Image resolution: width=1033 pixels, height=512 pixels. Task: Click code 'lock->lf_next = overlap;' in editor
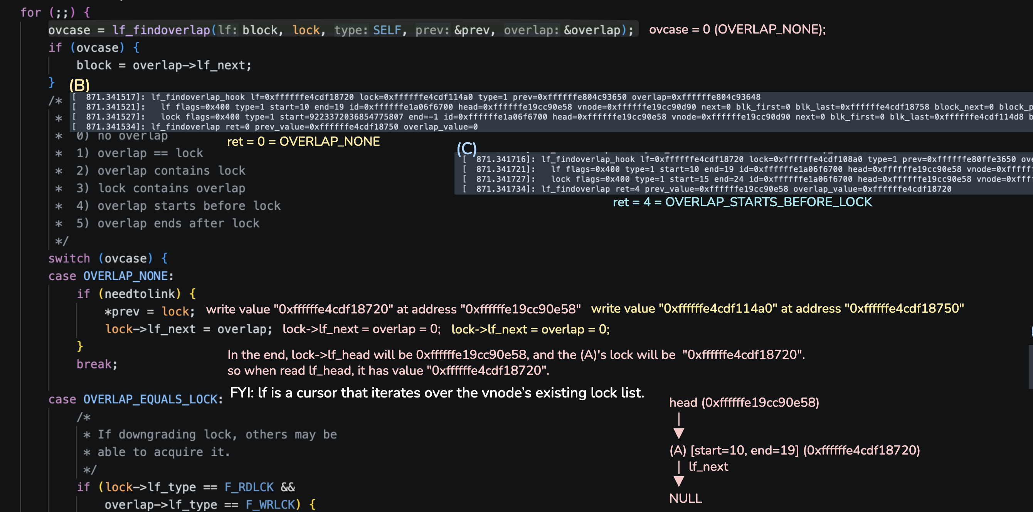[189, 328]
